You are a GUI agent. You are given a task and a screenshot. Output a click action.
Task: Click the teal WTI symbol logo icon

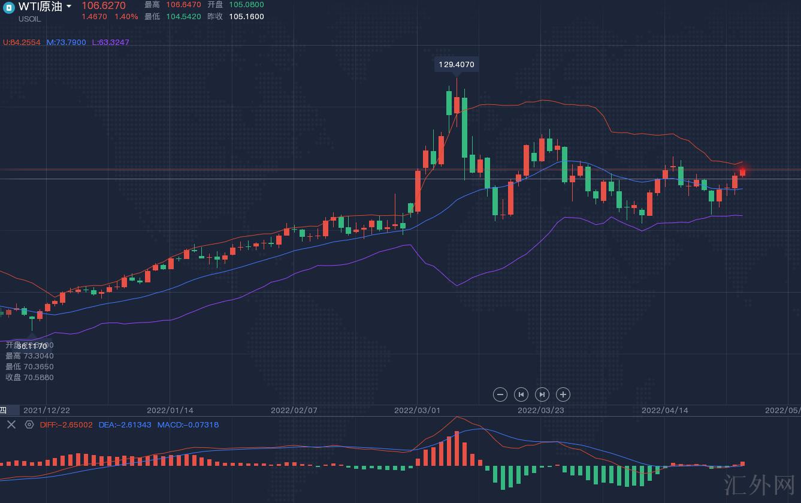[x=9, y=7]
